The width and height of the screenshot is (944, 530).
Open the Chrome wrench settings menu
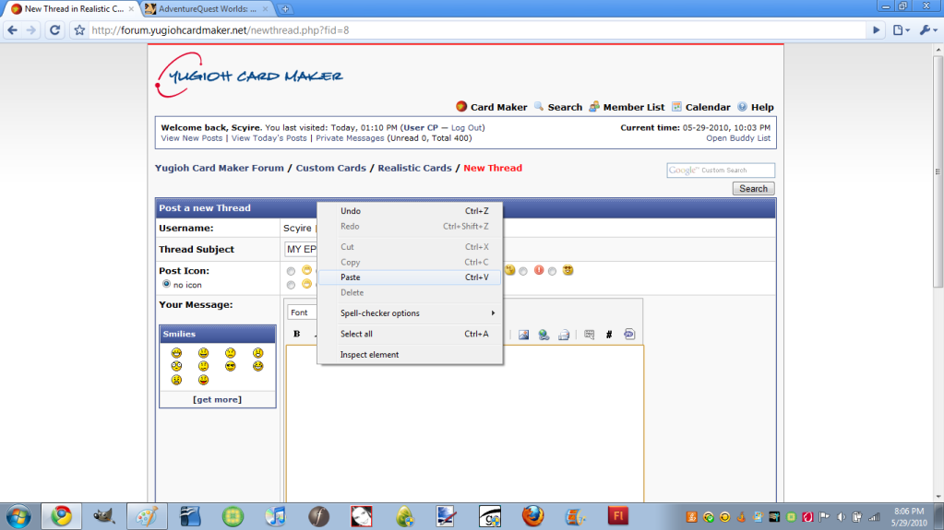pyautogui.click(x=926, y=29)
